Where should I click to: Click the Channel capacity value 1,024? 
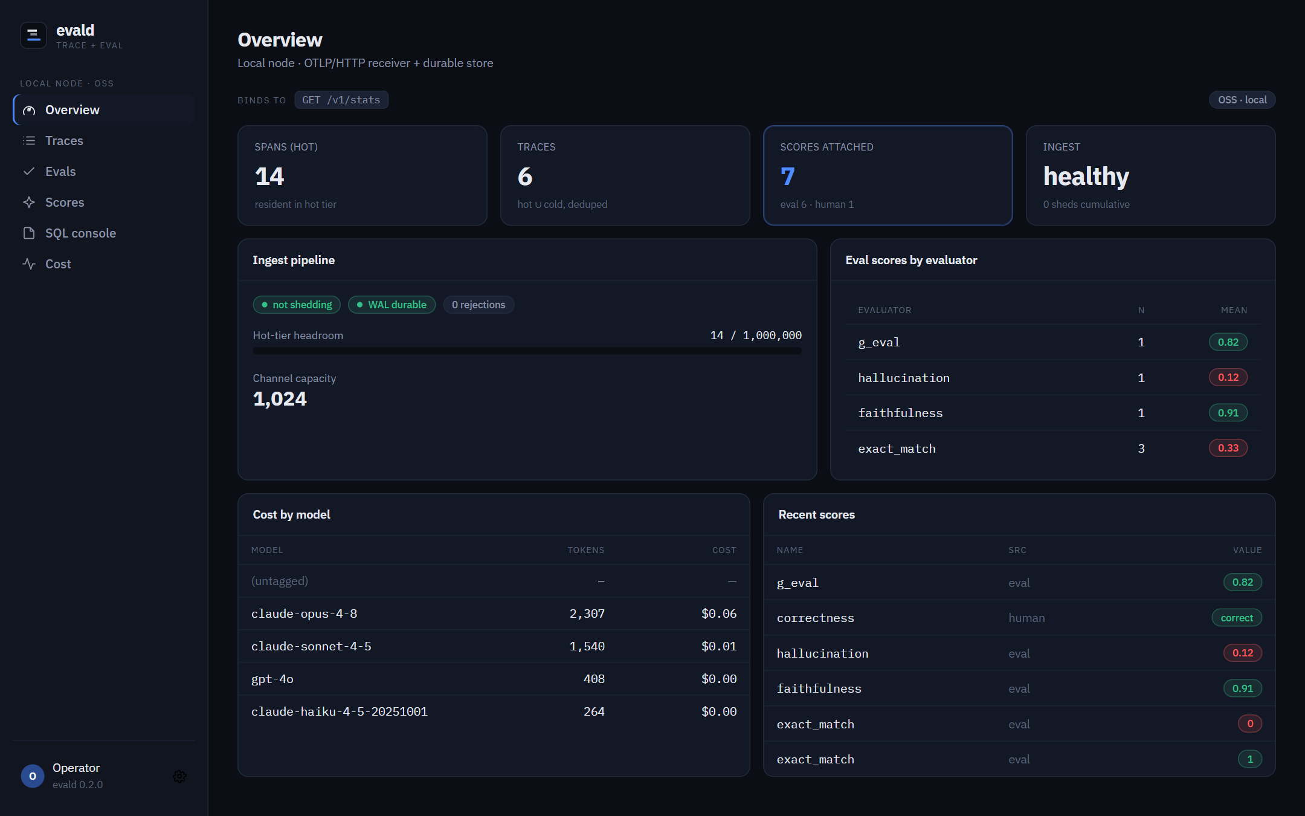[280, 399]
